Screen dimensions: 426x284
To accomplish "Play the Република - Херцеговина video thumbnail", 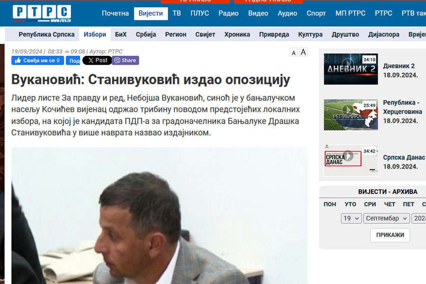I will [351, 115].
